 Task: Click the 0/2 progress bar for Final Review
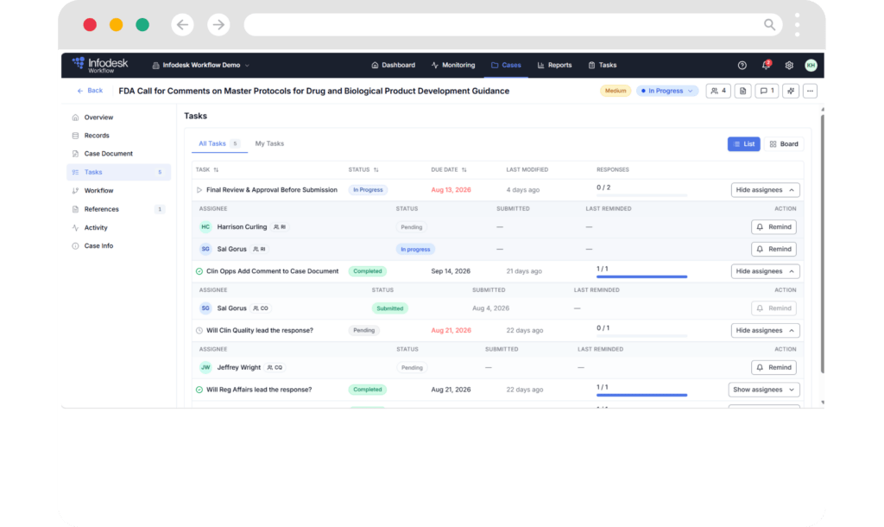(641, 195)
